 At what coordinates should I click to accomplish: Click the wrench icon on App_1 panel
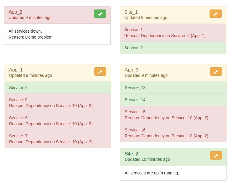click(100, 71)
